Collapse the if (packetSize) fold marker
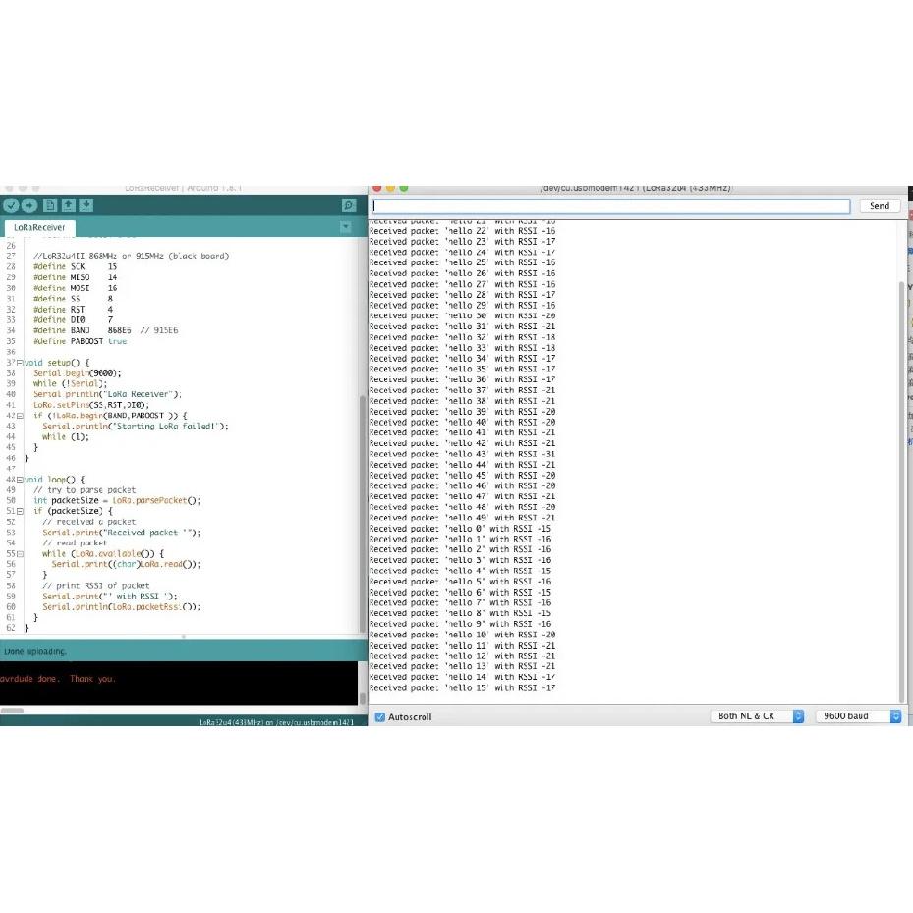This screenshot has width=913, height=913. pos(20,511)
